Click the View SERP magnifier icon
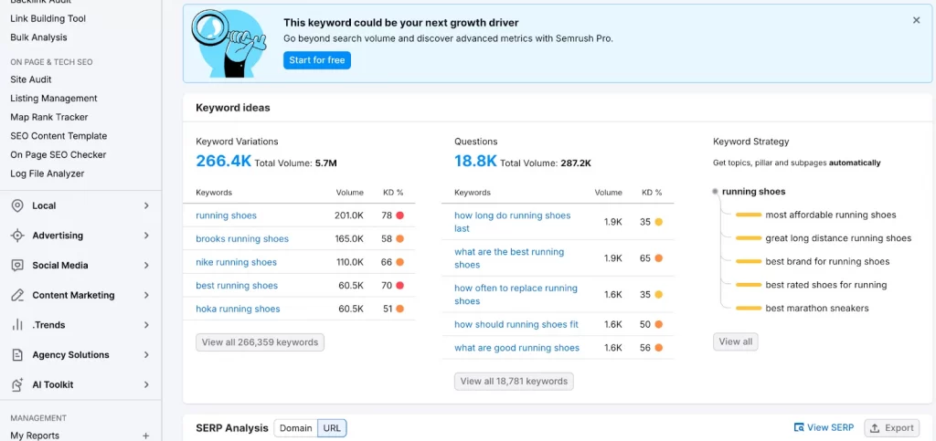The image size is (936, 441). pyautogui.click(x=799, y=427)
